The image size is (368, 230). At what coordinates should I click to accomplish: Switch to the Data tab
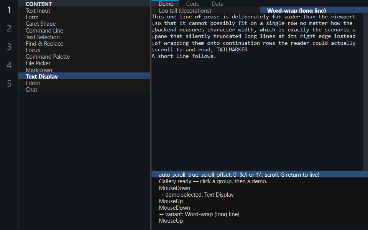pyautogui.click(x=218, y=3)
